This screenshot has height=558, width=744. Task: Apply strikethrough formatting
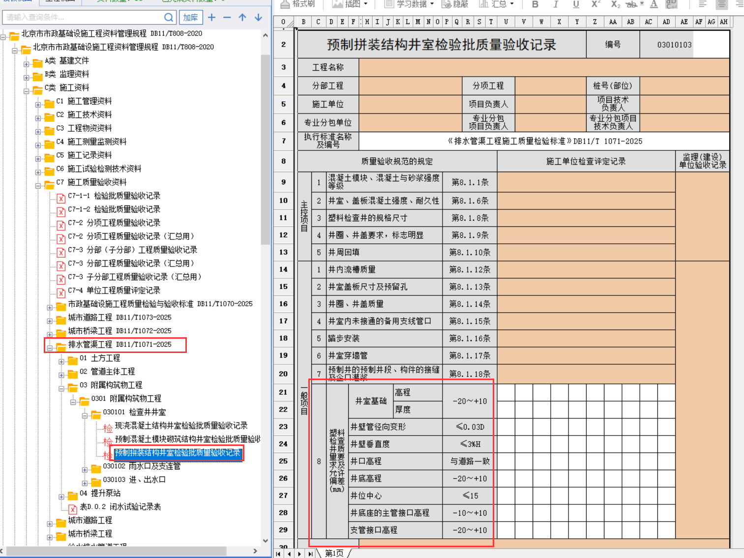pyautogui.click(x=631, y=4)
